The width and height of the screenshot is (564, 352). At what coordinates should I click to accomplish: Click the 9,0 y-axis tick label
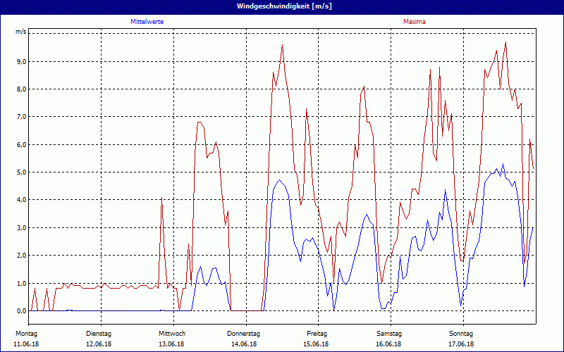click(21, 62)
